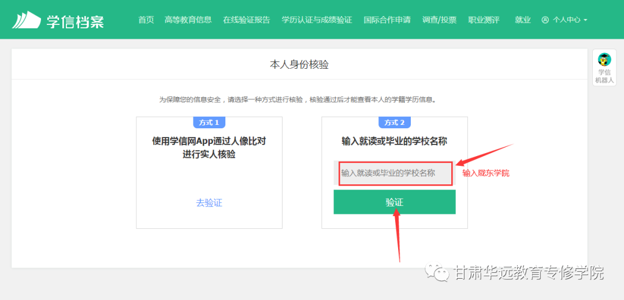Open the 调查/投票 page
This screenshot has height=300, width=624.
click(439, 20)
